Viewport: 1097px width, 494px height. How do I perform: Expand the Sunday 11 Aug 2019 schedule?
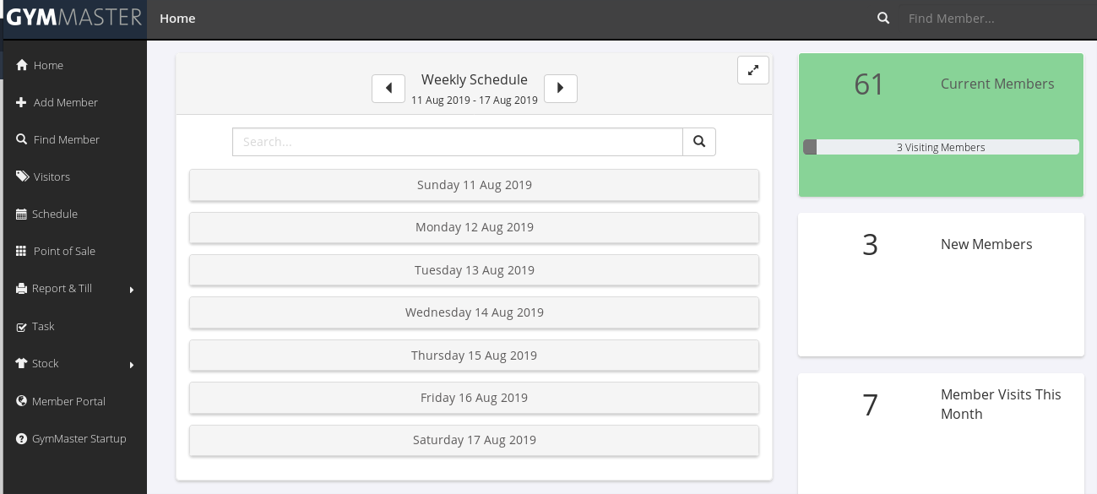click(x=474, y=185)
